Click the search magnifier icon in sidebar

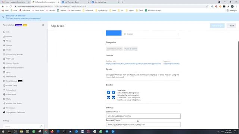tap(41, 127)
